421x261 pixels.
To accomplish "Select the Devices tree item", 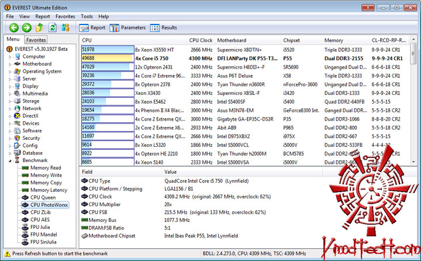I will (x=30, y=123).
